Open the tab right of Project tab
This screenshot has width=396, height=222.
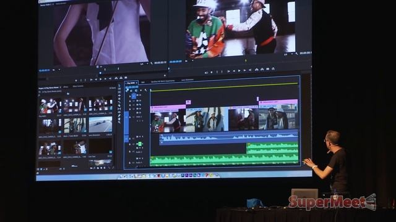click(66, 87)
